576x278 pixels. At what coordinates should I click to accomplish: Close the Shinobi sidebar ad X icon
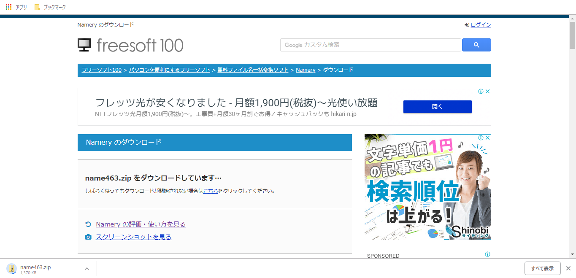pyautogui.click(x=487, y=138)
